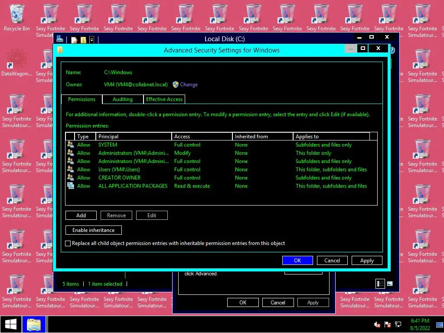444x333 pixels.
Task: Confirm with the highlighted blue OK button
Action: 297,260
